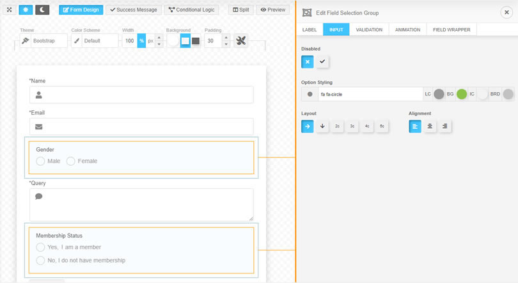Set width unit to px
This screenshot has width=518, height=283.
pos(150,41)
